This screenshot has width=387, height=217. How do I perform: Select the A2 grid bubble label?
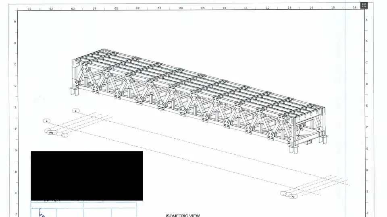[293, 197]
